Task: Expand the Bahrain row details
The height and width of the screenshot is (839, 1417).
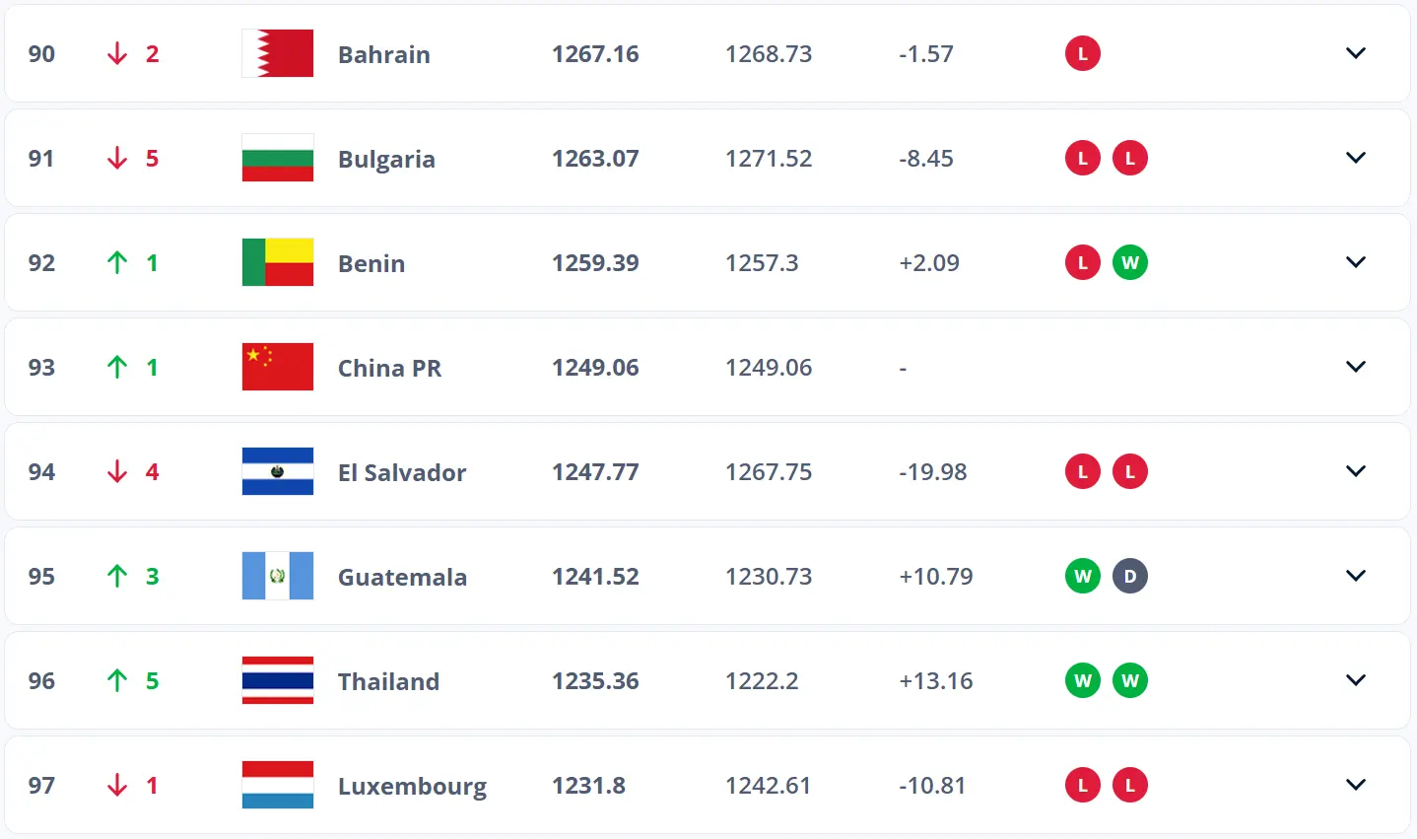Action: tap(1356, 53)
